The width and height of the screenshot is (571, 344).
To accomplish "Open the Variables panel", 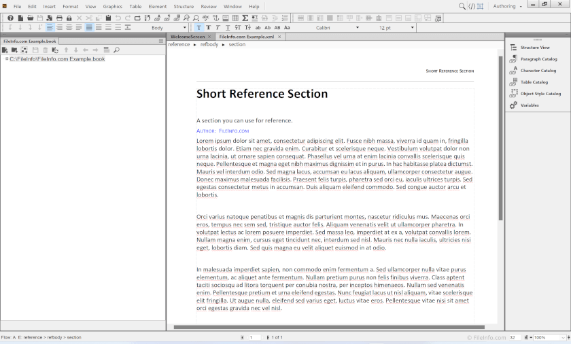I will [x=529, y=105].
